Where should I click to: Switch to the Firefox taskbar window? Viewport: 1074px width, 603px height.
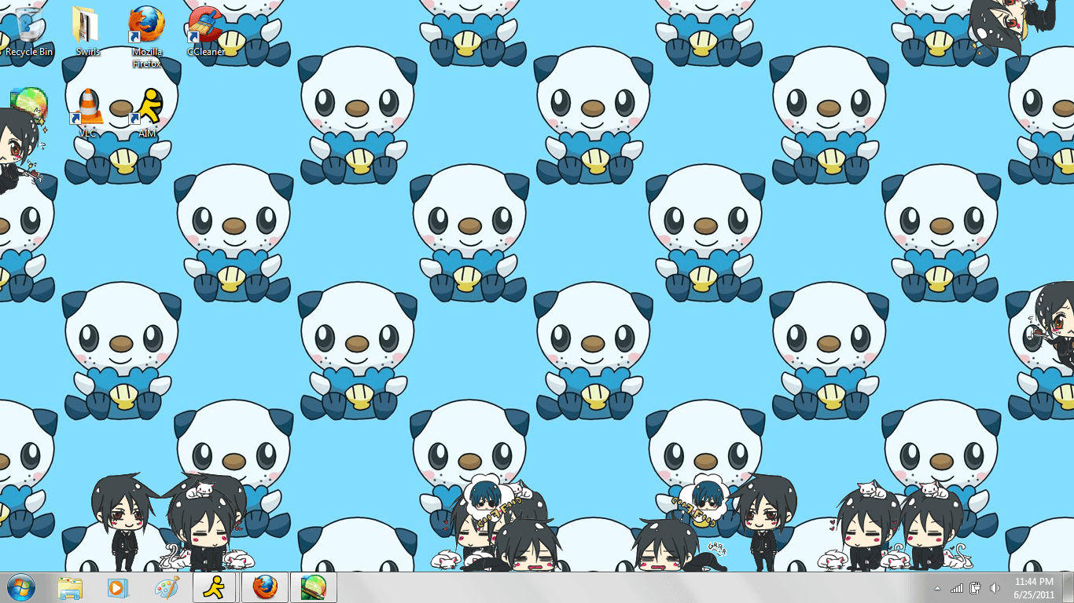[x=265, y=587]
